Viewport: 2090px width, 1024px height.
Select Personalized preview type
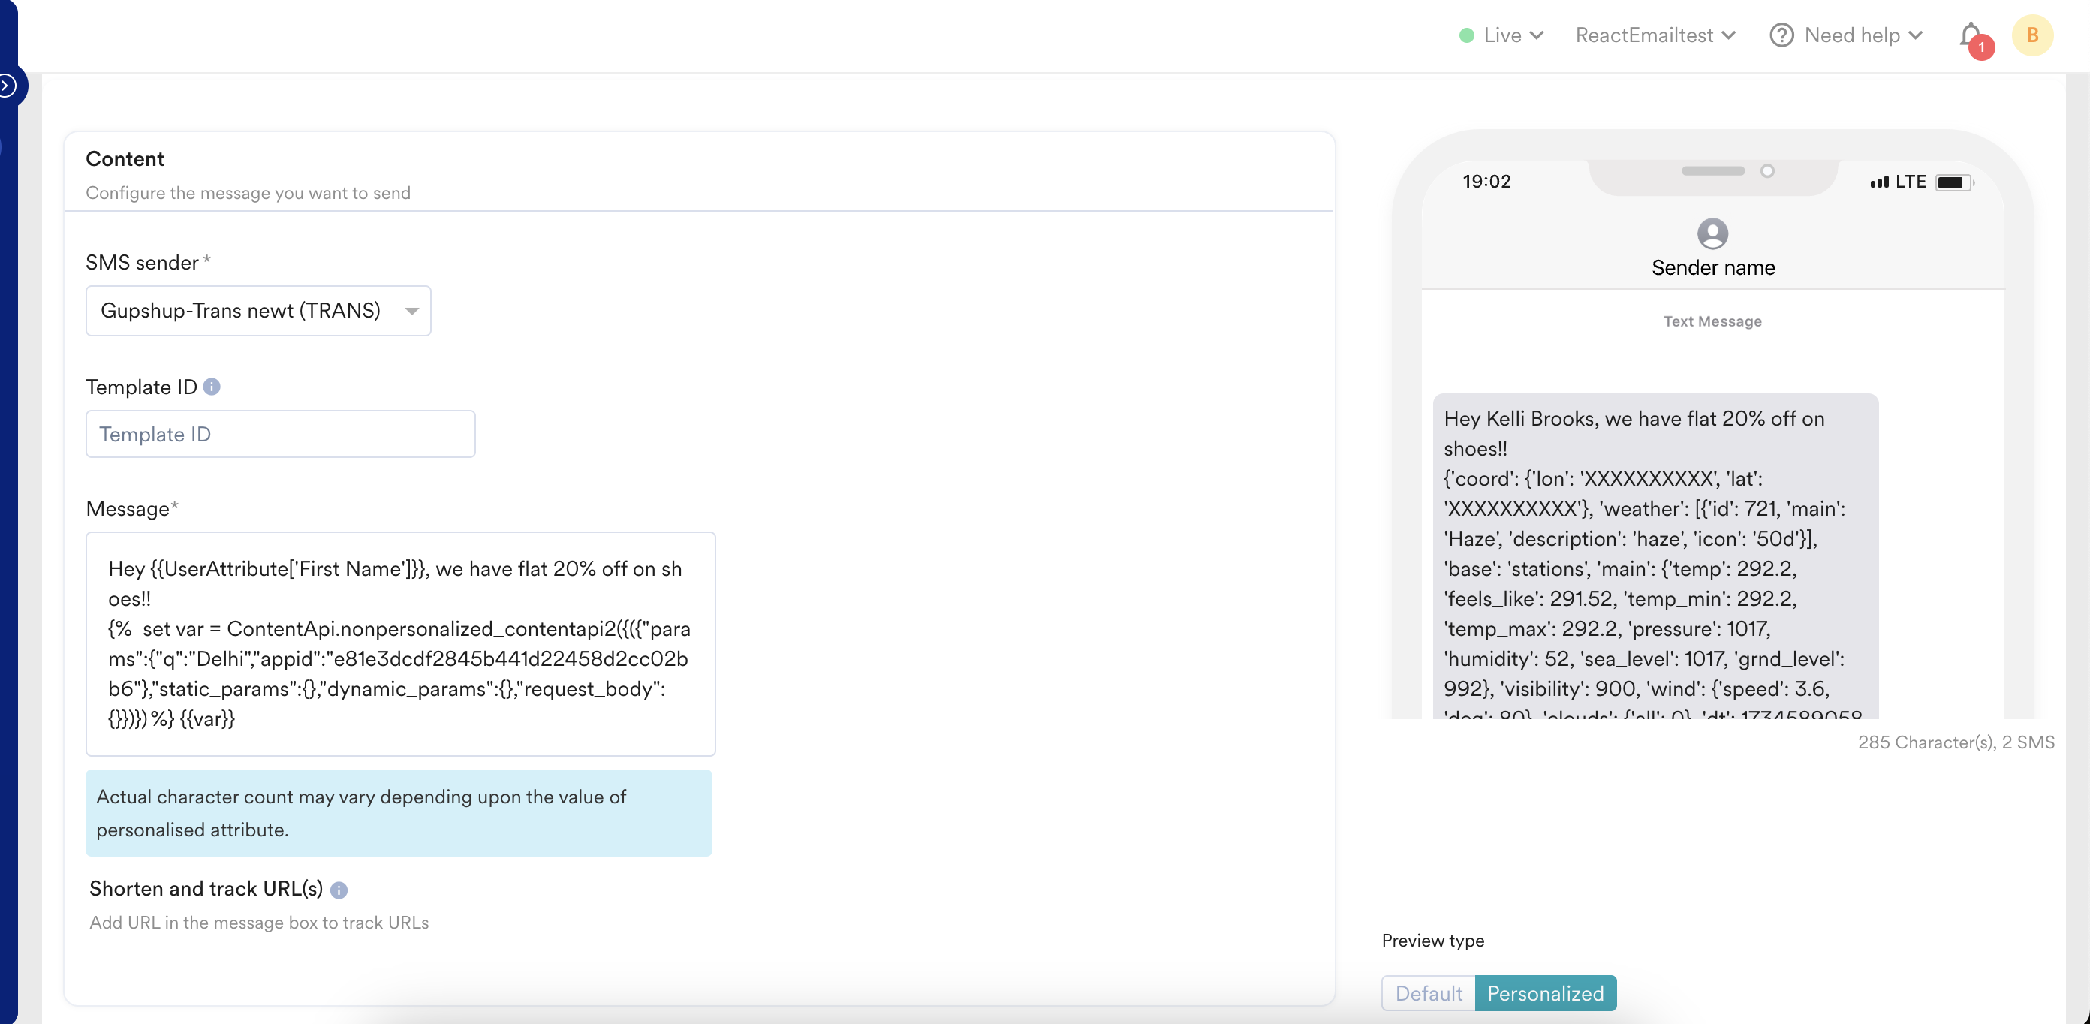1545,993
